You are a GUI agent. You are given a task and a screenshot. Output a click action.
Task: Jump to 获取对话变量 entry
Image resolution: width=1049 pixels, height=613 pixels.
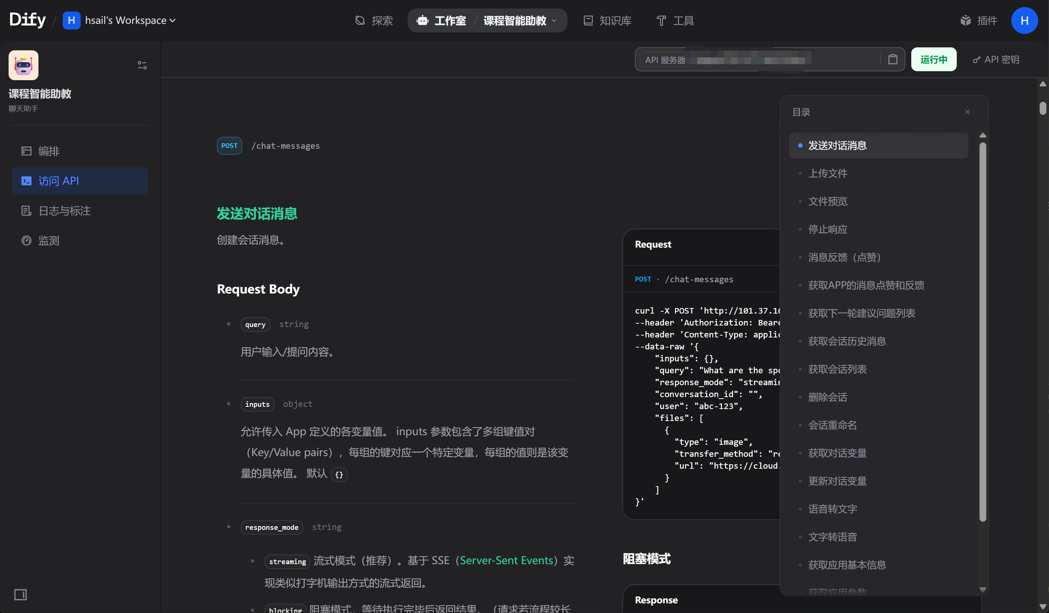pyautogui.click(x=878, y=453)
